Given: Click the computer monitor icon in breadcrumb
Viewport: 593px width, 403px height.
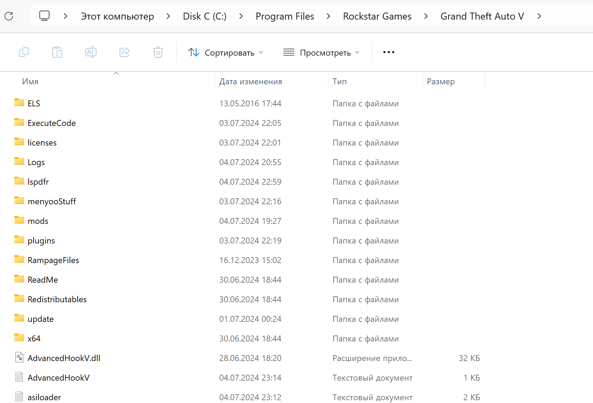Looking at the screenshot, I should point(44,16).
